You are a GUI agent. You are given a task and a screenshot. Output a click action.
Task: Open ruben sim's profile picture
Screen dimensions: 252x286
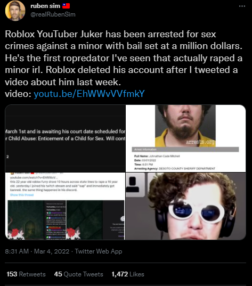point(15,11)
